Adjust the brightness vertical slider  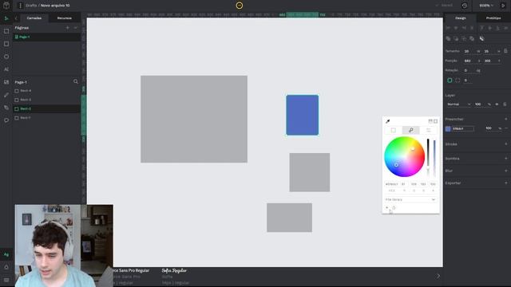[x=428, y=157]
